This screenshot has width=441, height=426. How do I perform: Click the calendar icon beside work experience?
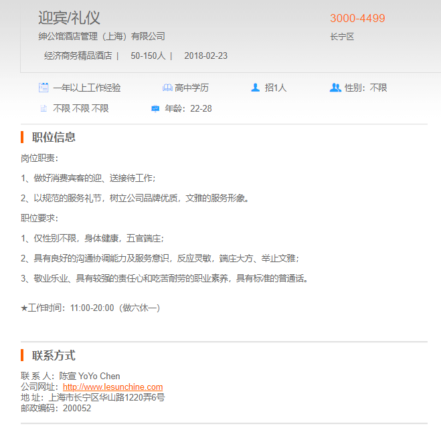43,88
